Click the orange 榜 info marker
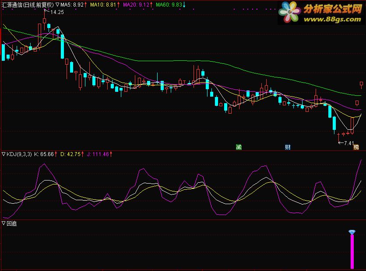This screenshot has height=271, width=366. (x=356, y=147)
